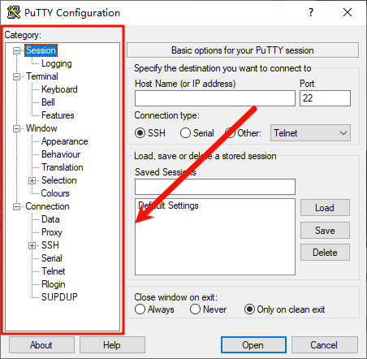This screenshot has width=367, height=359.
Task: Click the Host Name input field
Action: (x=215, y=98)
